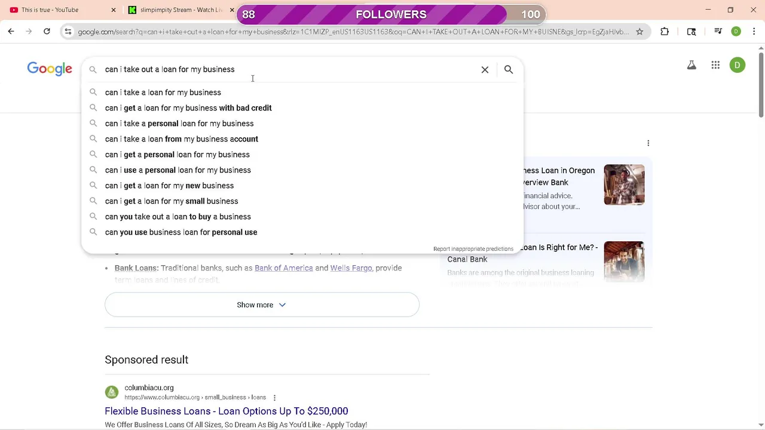Open 'Flexible Business Loans' sponsored link

(x=227, y=411)
